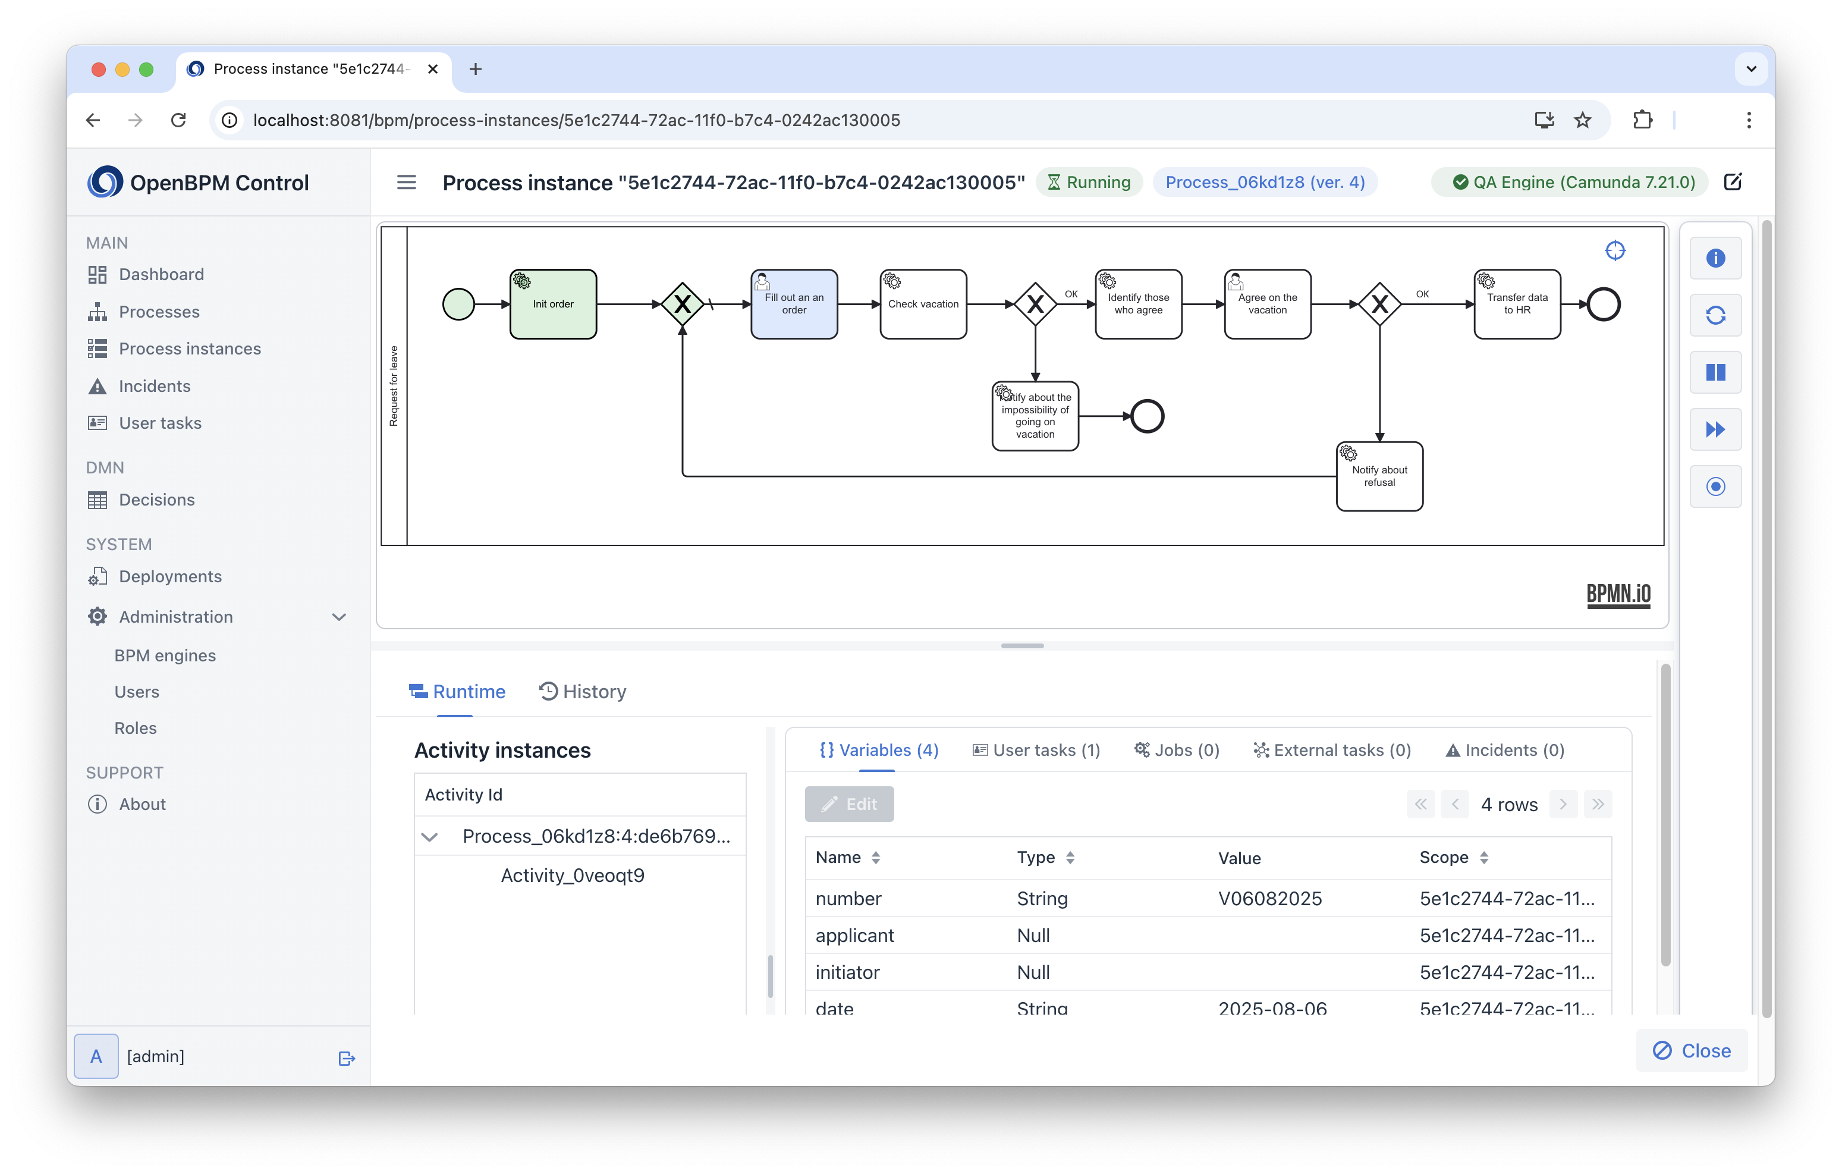The width and height of the screenshot is (1842, 1174).
Task: Open the Incidents (0) tab
Action: (x=1505, y=749)
